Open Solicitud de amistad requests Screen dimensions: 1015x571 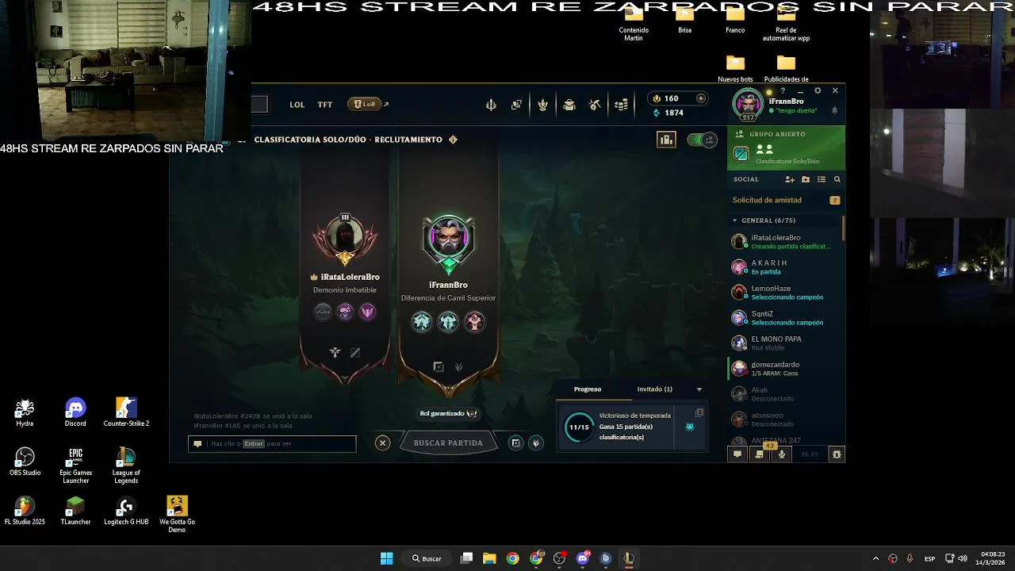(786, 201)
